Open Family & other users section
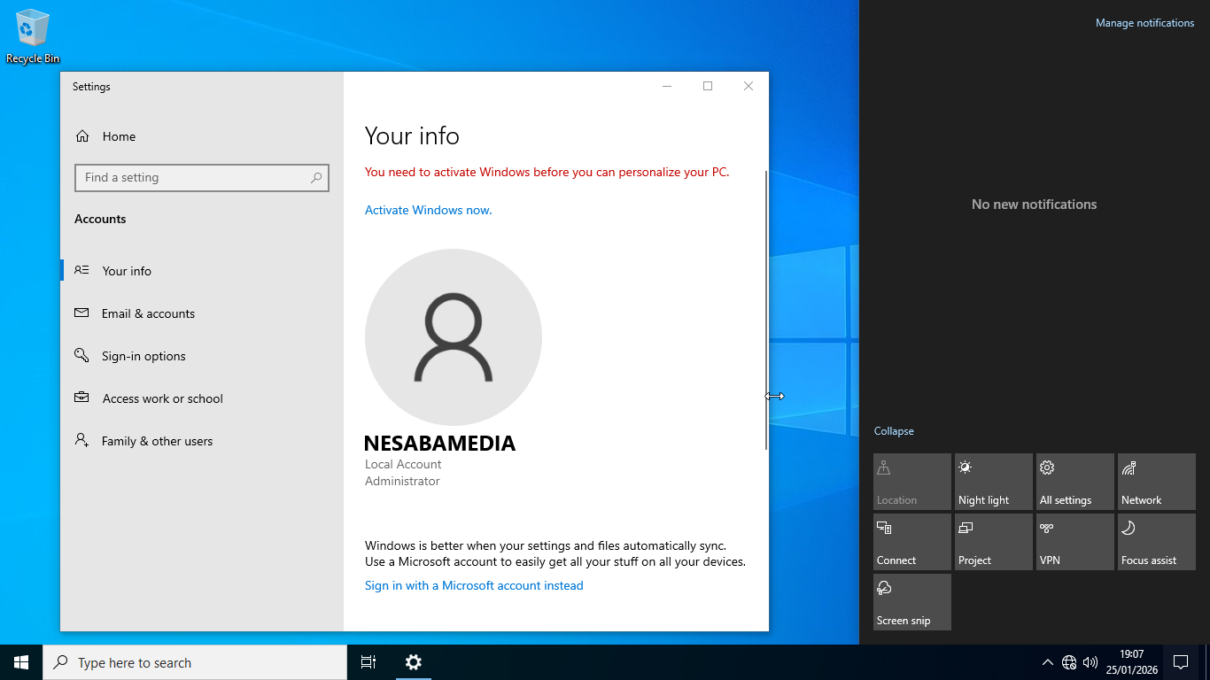The width and height of the screenshot is (1210, 680). [x=157, y=441]
